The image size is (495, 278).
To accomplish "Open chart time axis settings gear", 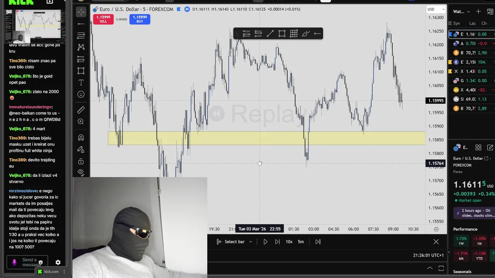I will (436, 229).
